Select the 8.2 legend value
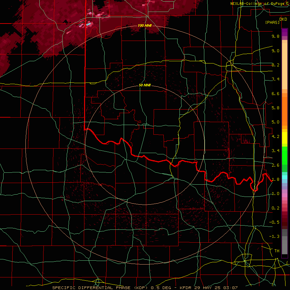Screen dimensions: 290x290 (275, 65)
